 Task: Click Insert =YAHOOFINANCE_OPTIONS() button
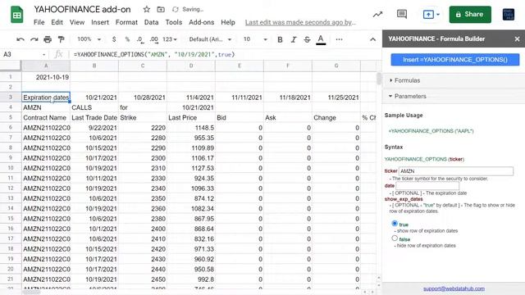[x=455, y=60]
